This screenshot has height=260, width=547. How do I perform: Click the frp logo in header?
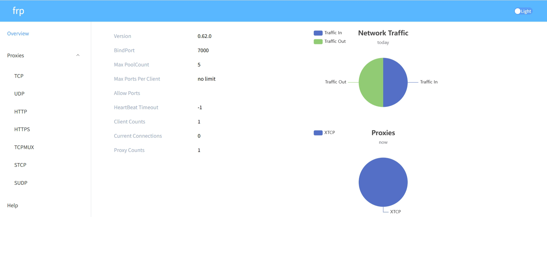coord(18,11)
